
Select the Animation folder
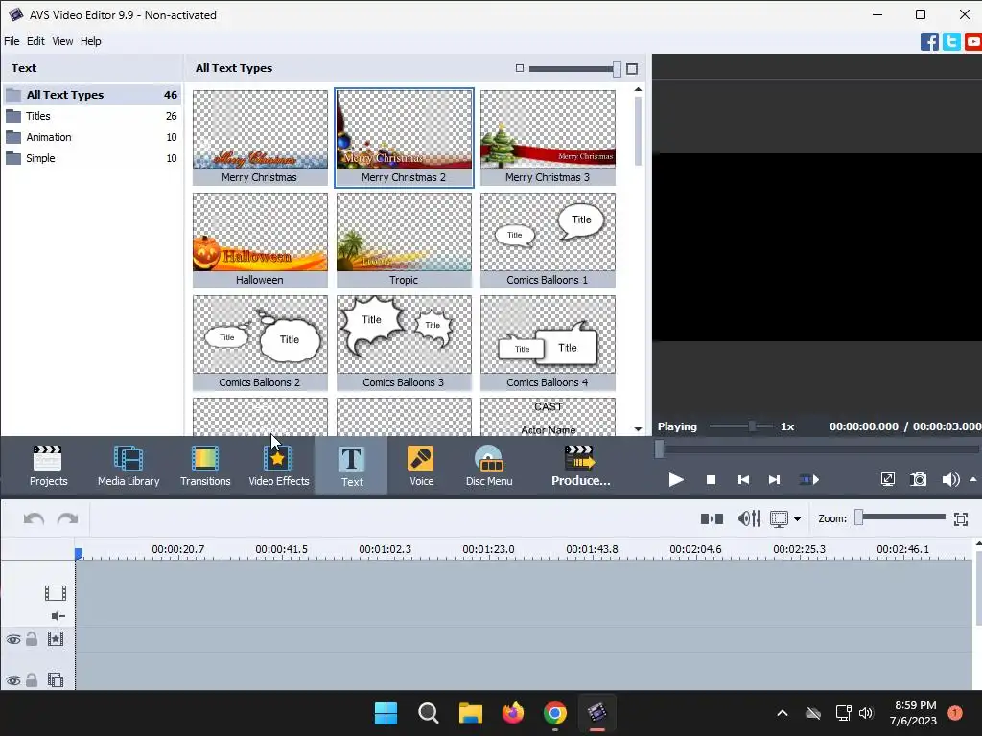(x=92, y=137)
